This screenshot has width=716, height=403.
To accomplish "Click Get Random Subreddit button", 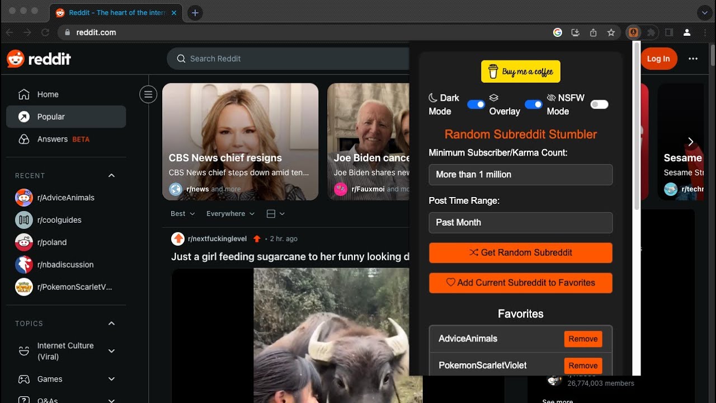I will click(521, 252).
